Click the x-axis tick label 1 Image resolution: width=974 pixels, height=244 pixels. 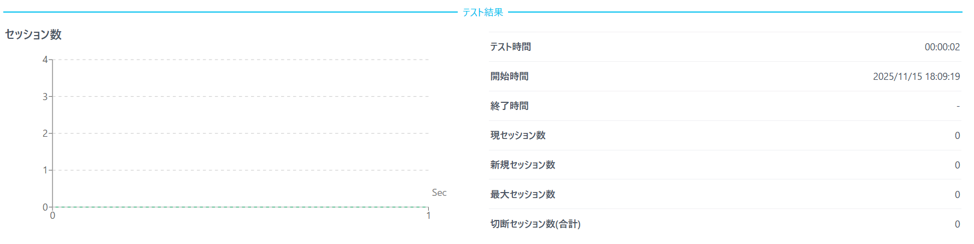(428, 216)
